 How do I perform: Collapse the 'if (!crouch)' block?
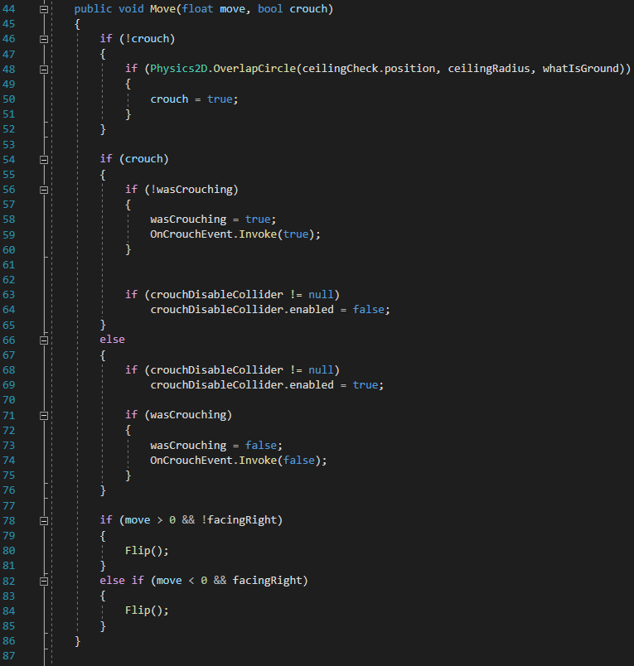tap(44, 39)
